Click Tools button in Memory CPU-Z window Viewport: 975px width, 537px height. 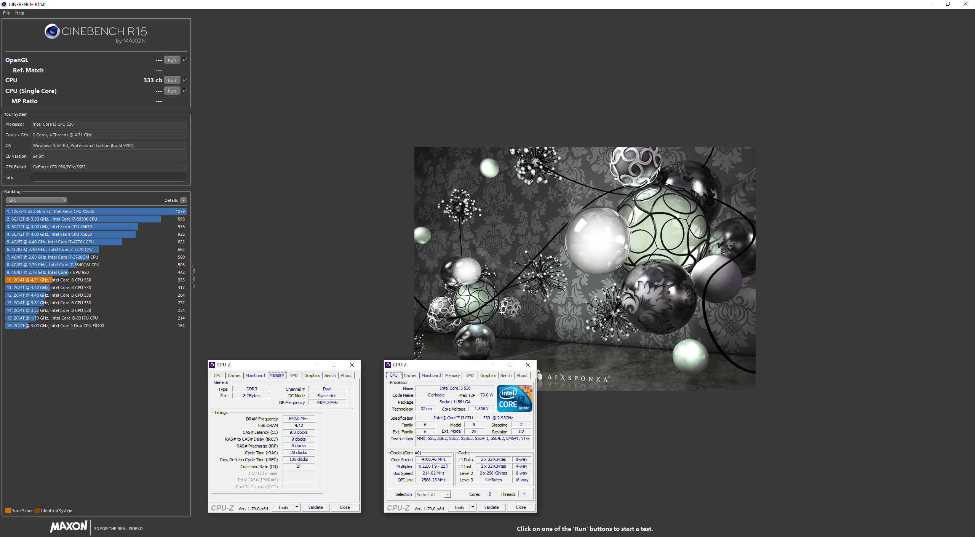pos(283,507)
